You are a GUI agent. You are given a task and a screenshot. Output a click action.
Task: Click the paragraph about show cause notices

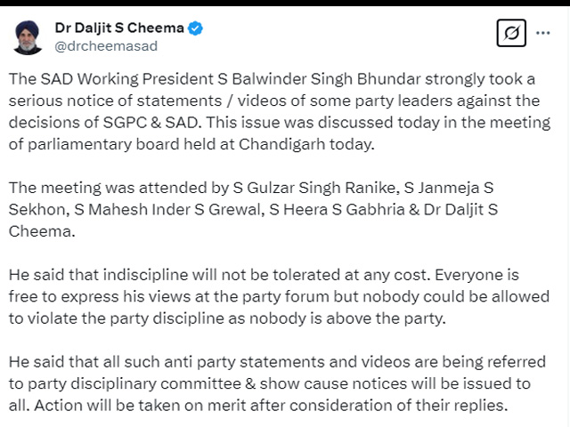click(x=277, y=383)
